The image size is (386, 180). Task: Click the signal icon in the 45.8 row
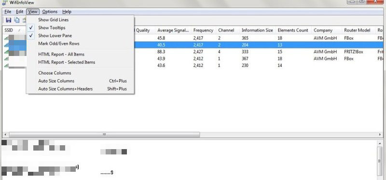6,38
